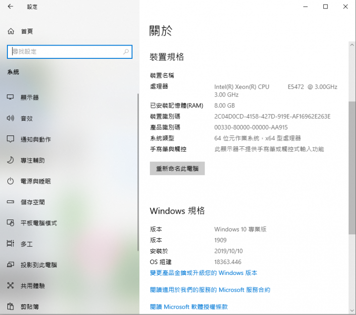This screenshot has height=315, width=356.
Task: Click 此顯示器不提供手寫筆或觸控式輸入功能 text
Action: [269, 149]
